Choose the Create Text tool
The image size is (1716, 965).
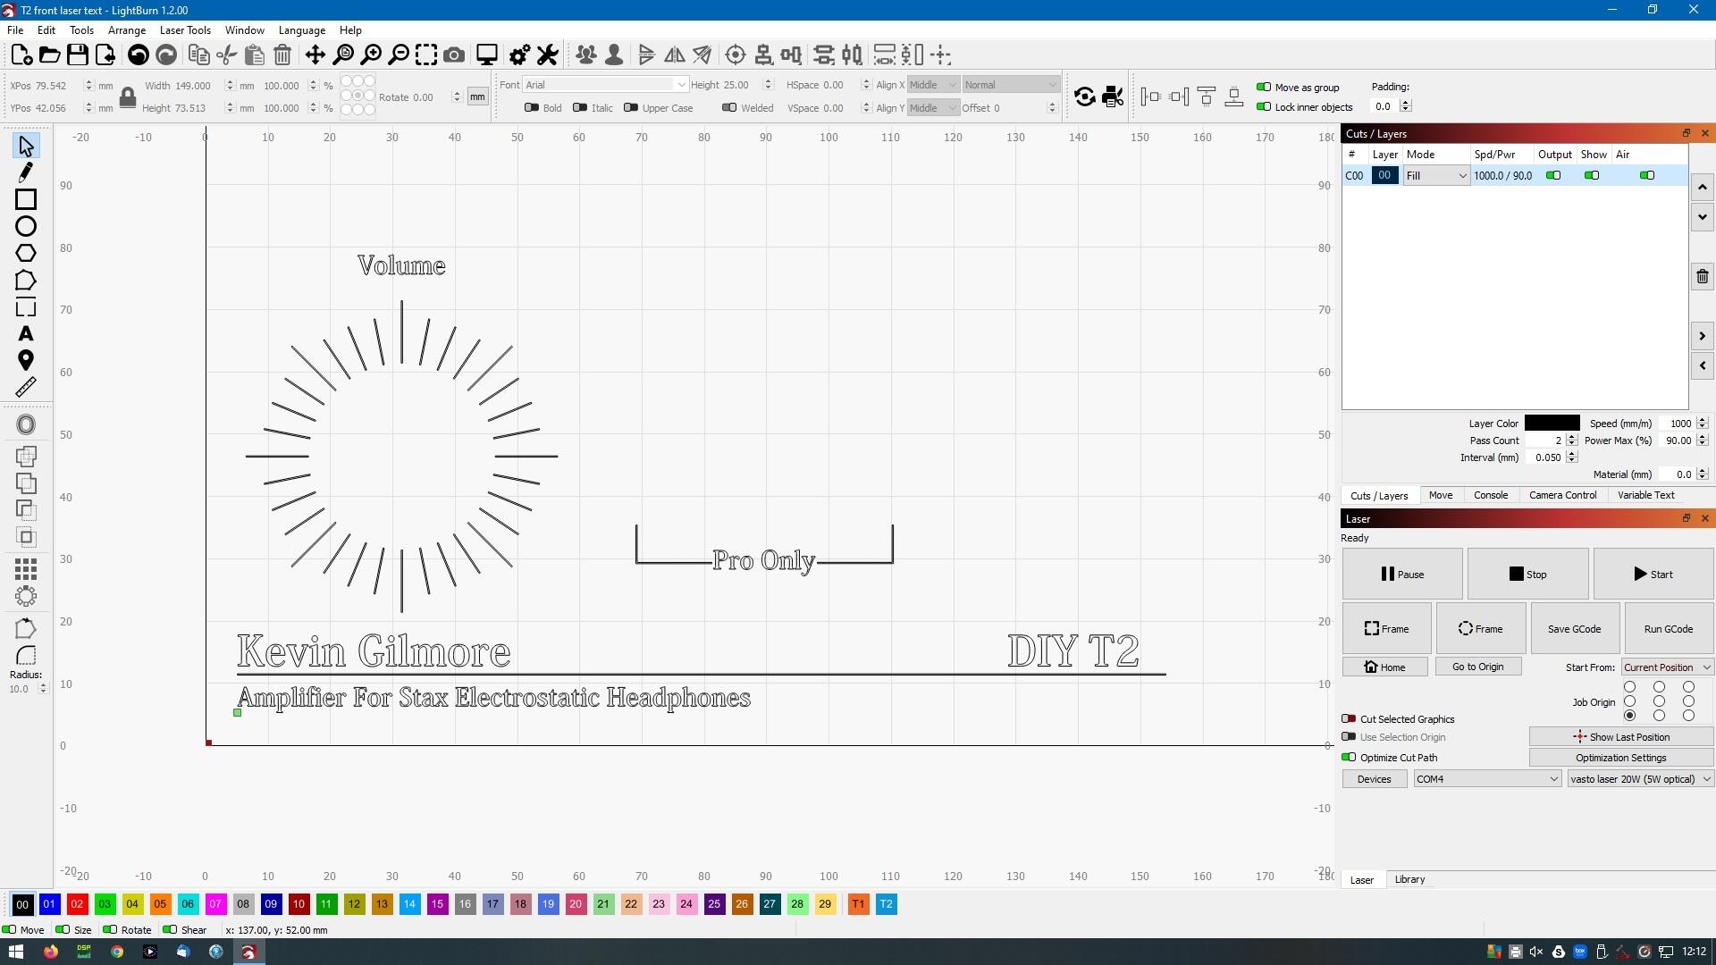click(x=26, y=334)
